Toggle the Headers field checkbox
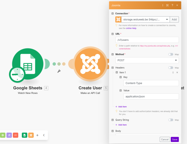187x144 pixels. tap(112, 68)
